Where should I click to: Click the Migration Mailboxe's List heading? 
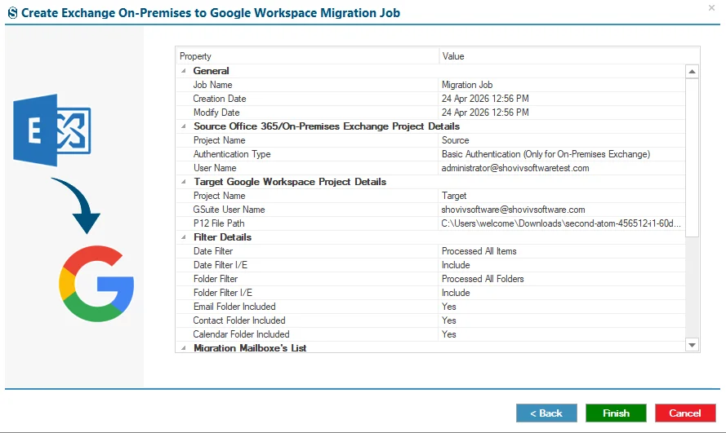tap(250, 348)
